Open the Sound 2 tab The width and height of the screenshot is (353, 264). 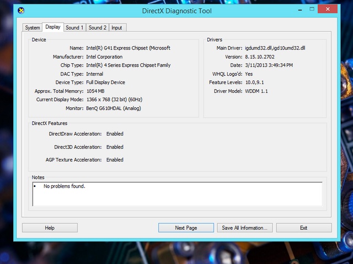[98, 28]
